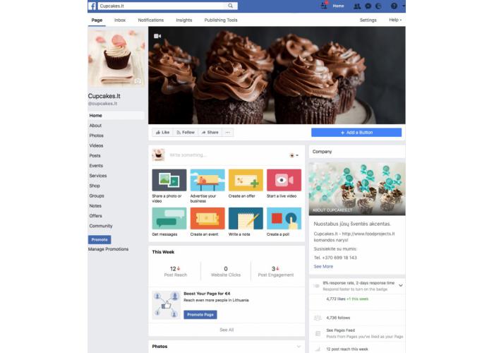494x353 pixels.
Task: Expand the response rate section chevron
Action: point(400,285)
